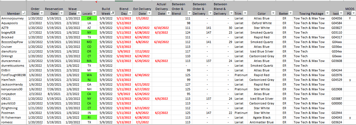This screenshot has width=356, height=125.
Task: Open the Member column sort filter button
Action: pos(23,13)
